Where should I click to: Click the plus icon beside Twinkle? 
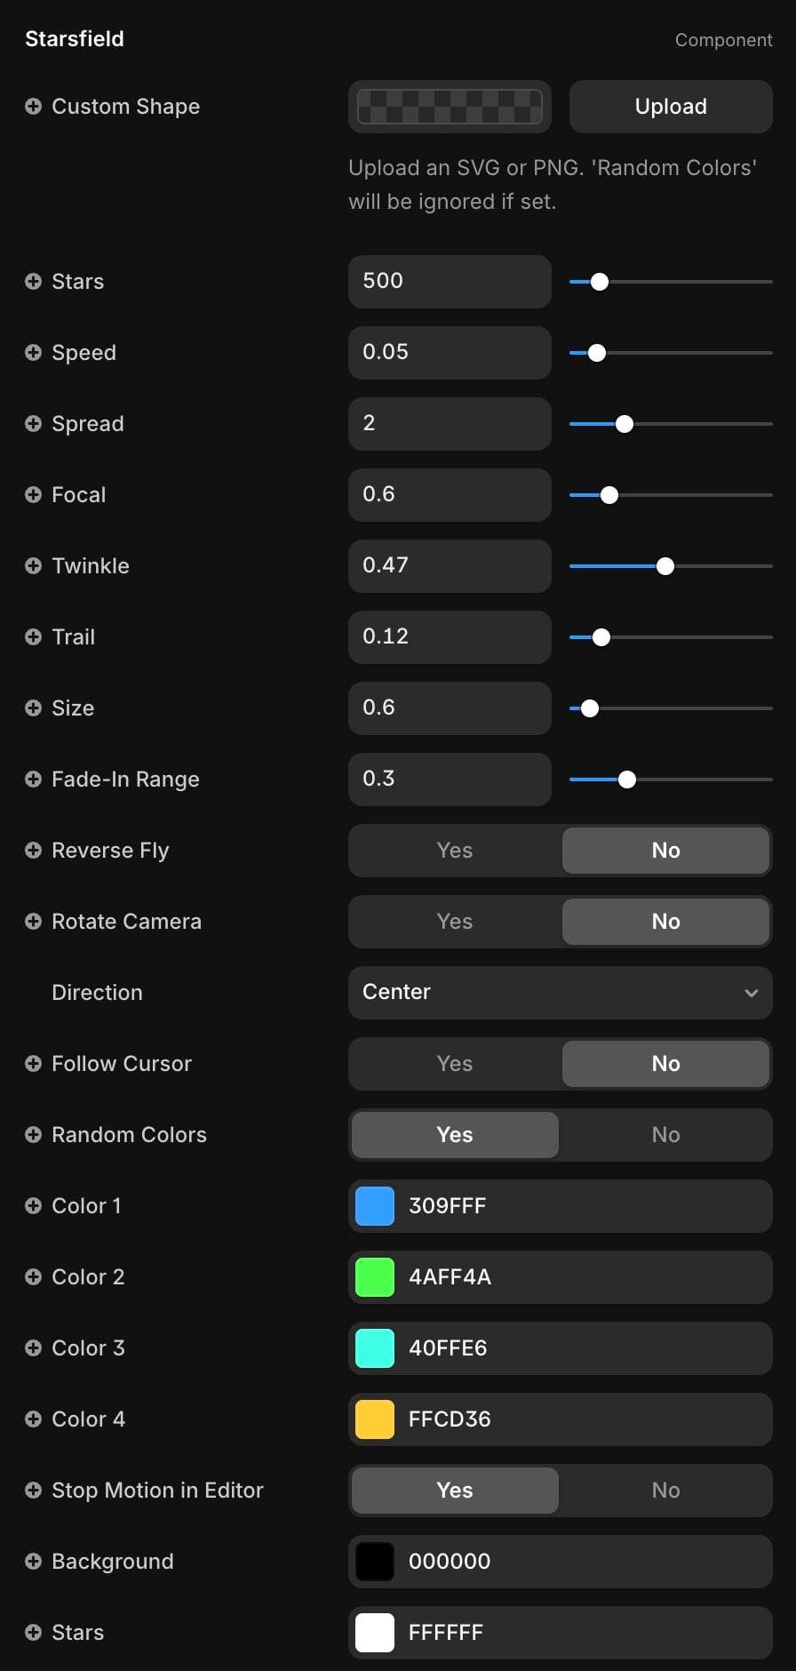tap(33, 566)
